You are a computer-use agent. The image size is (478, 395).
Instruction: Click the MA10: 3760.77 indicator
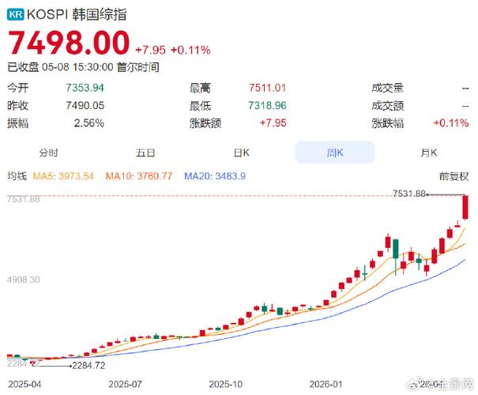pos(139,176)
